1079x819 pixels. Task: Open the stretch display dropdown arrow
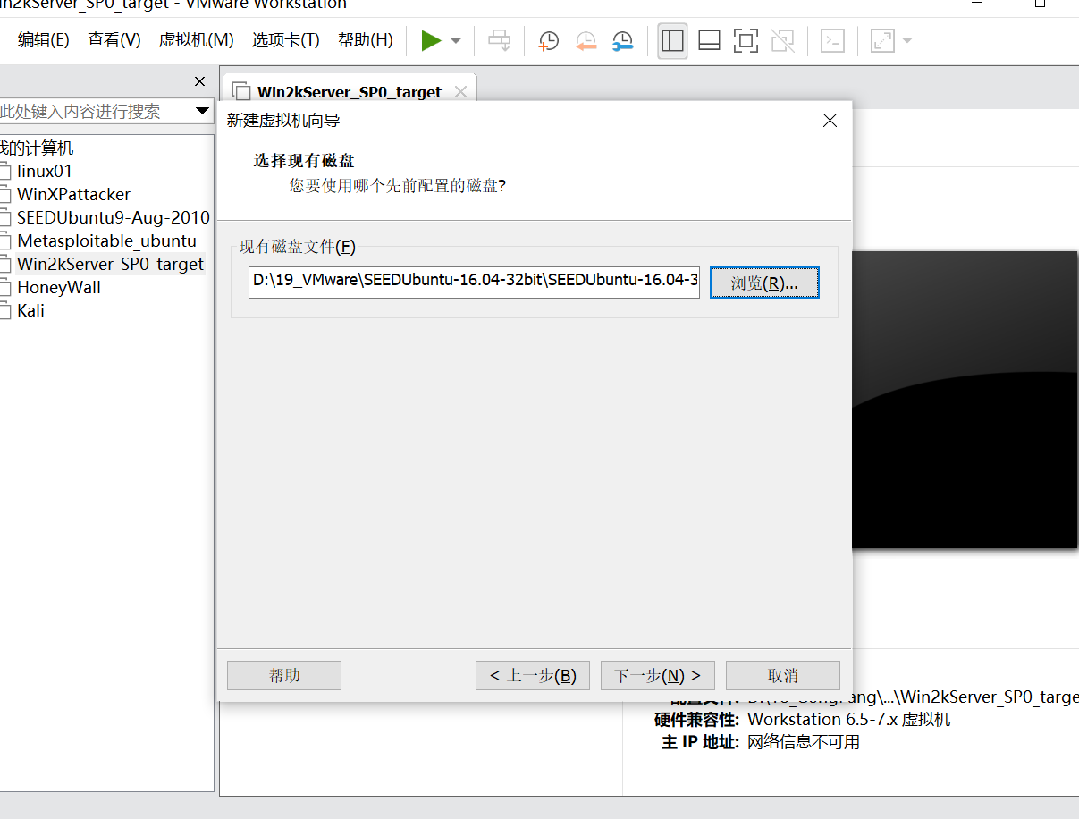[x=906, y=41]
